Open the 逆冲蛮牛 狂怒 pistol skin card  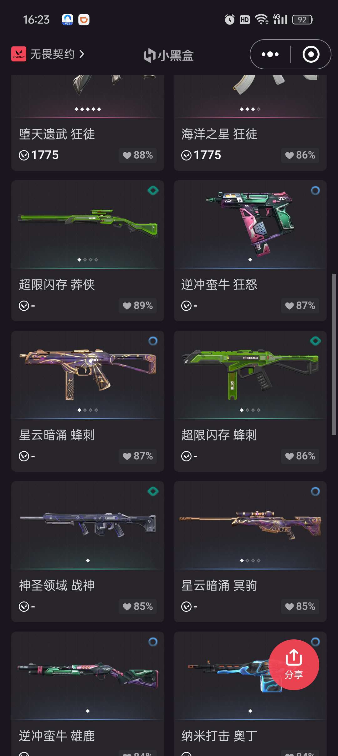click(250, 250)
